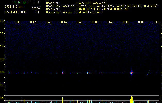Click the 1346 time axis marker

tap(95, 22)
